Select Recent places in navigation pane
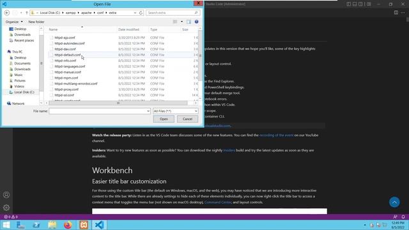 [24, 40]
